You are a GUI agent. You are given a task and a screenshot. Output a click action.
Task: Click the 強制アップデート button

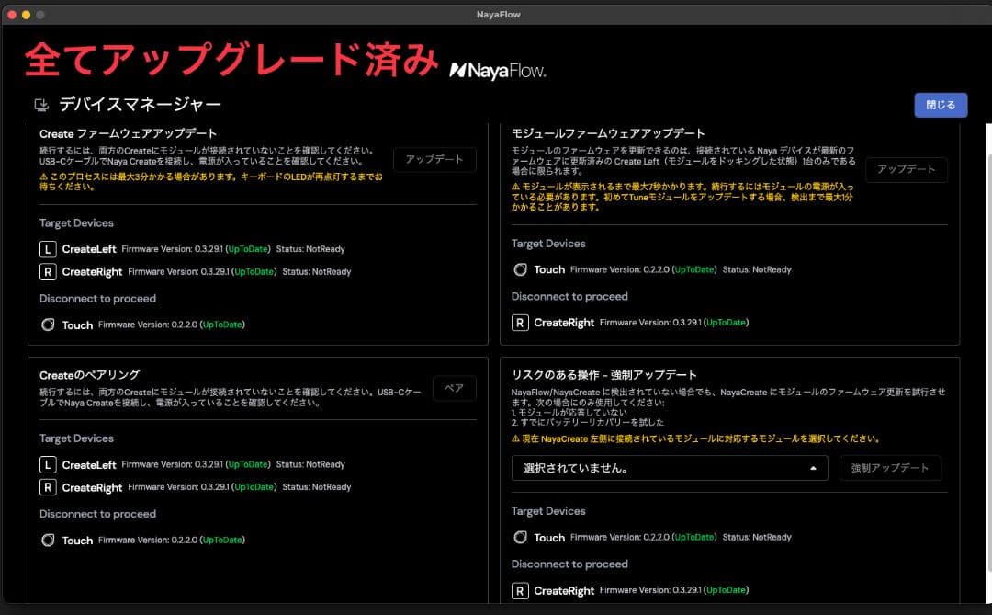(890, 467)
